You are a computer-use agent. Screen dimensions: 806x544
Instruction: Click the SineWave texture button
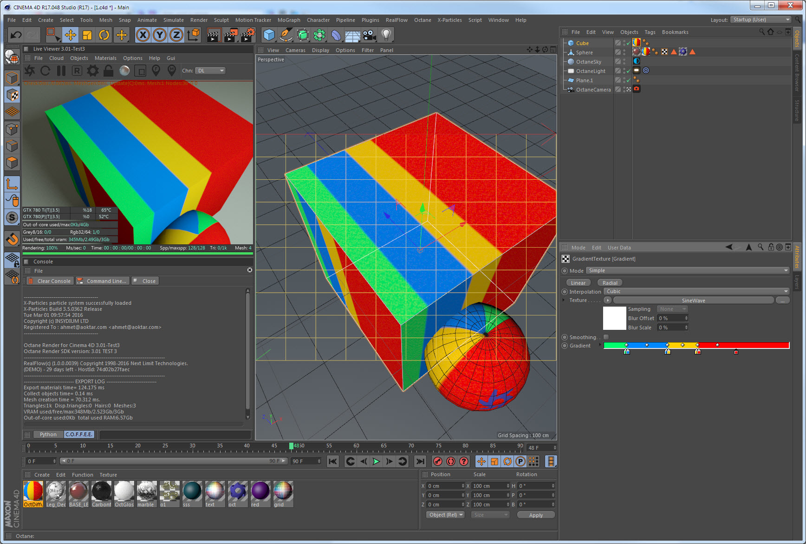693,300
